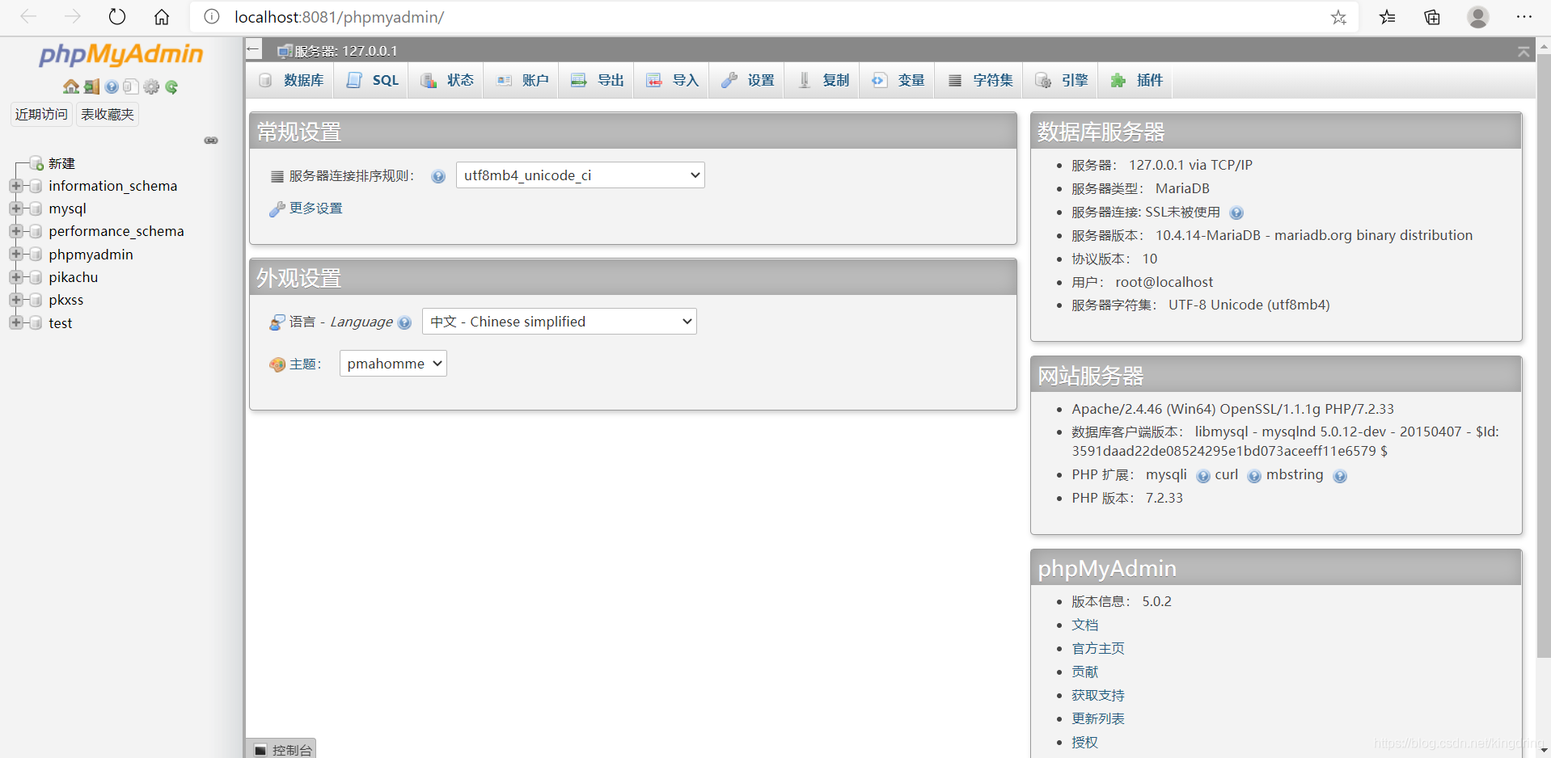Image resolution: width=1551 pixels, height=758 pixels.
Task: Click the 服务器: 127.0.0.1 breadcrumb
Action: [345, 51]
